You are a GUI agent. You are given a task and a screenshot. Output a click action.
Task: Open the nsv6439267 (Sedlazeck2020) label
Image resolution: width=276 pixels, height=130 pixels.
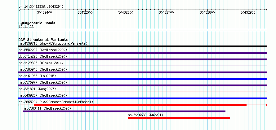click(43, 95)
